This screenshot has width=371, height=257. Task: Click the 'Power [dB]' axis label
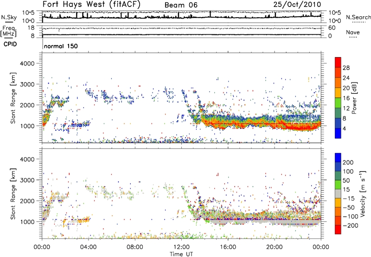pyautogui.click(x=354, y=98)
